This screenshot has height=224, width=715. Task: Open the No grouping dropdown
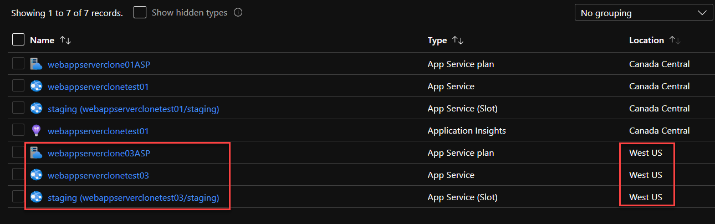click(643, 13)
